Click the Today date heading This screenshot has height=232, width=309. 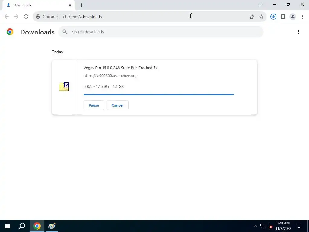[58, 52]
